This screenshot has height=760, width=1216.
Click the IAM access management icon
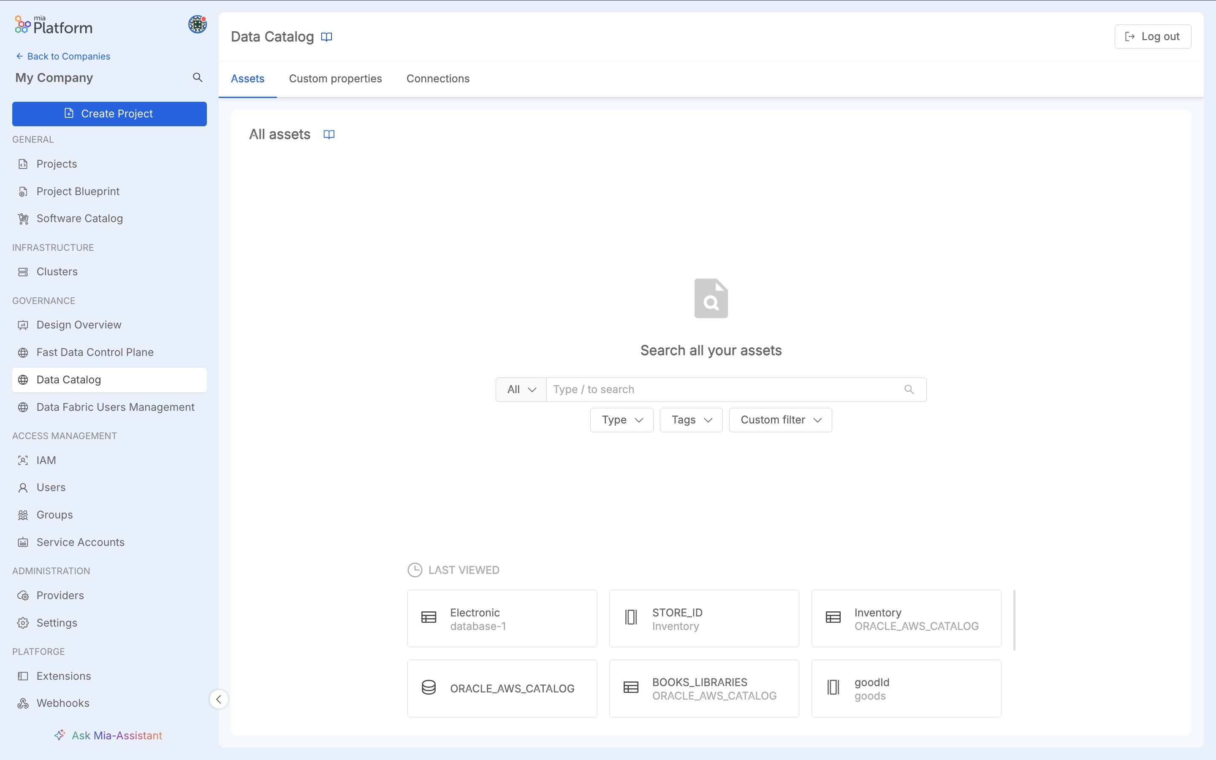pos(24,460)
